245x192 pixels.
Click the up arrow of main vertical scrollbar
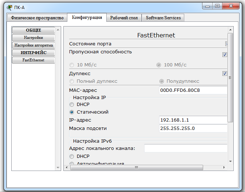(230, 30)
